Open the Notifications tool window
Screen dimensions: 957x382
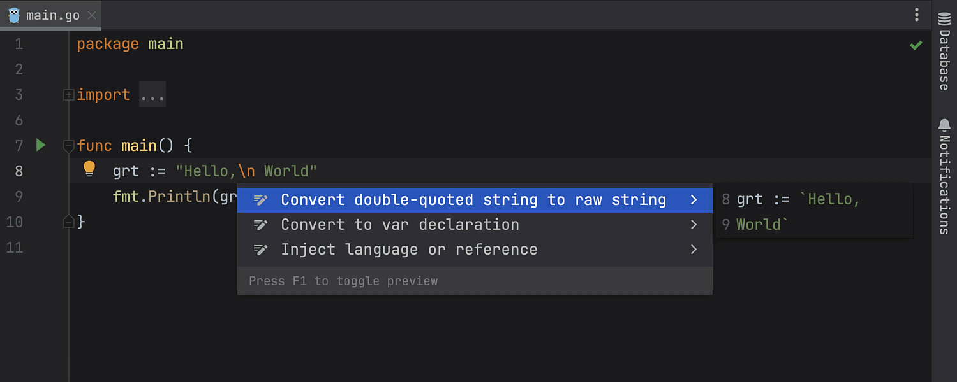point(944,176)
